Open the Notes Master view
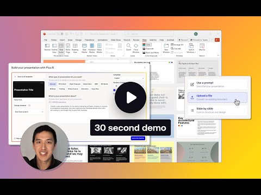Image resolution: width=261 pixels, height=195 pixels. (x=100, y=48)
